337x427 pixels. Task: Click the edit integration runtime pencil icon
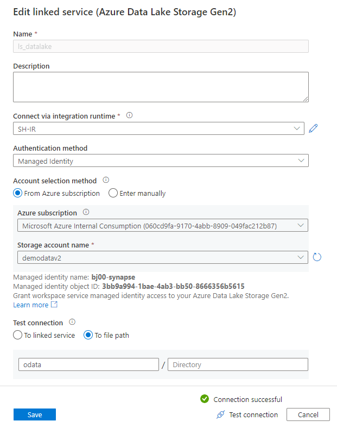point(313,129)
